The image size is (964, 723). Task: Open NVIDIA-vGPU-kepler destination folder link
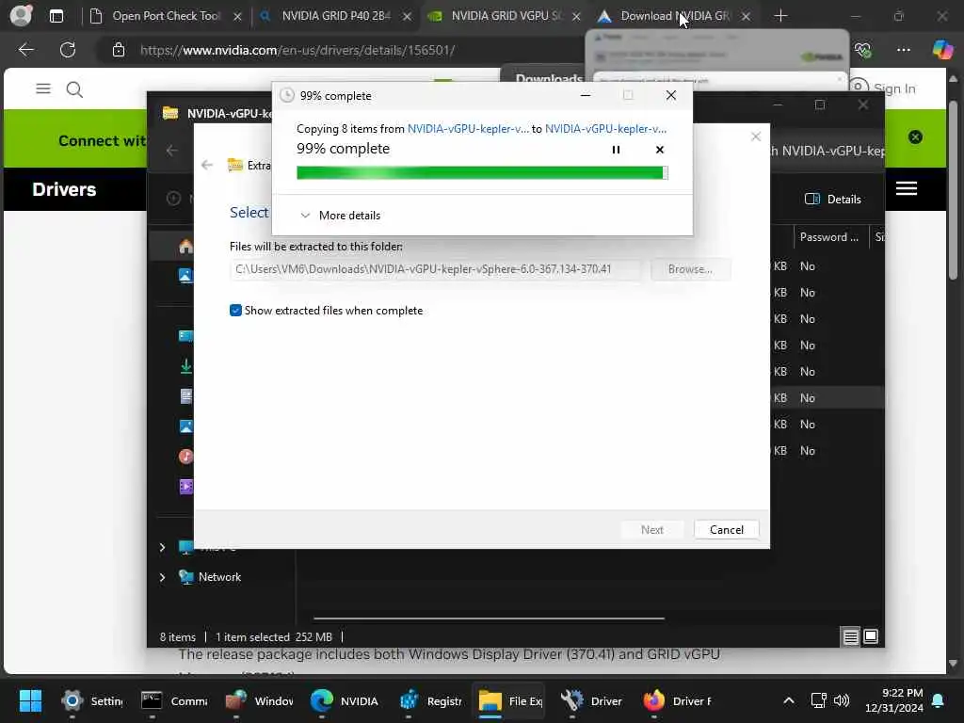pyautogui.click(x=605, y=128)
